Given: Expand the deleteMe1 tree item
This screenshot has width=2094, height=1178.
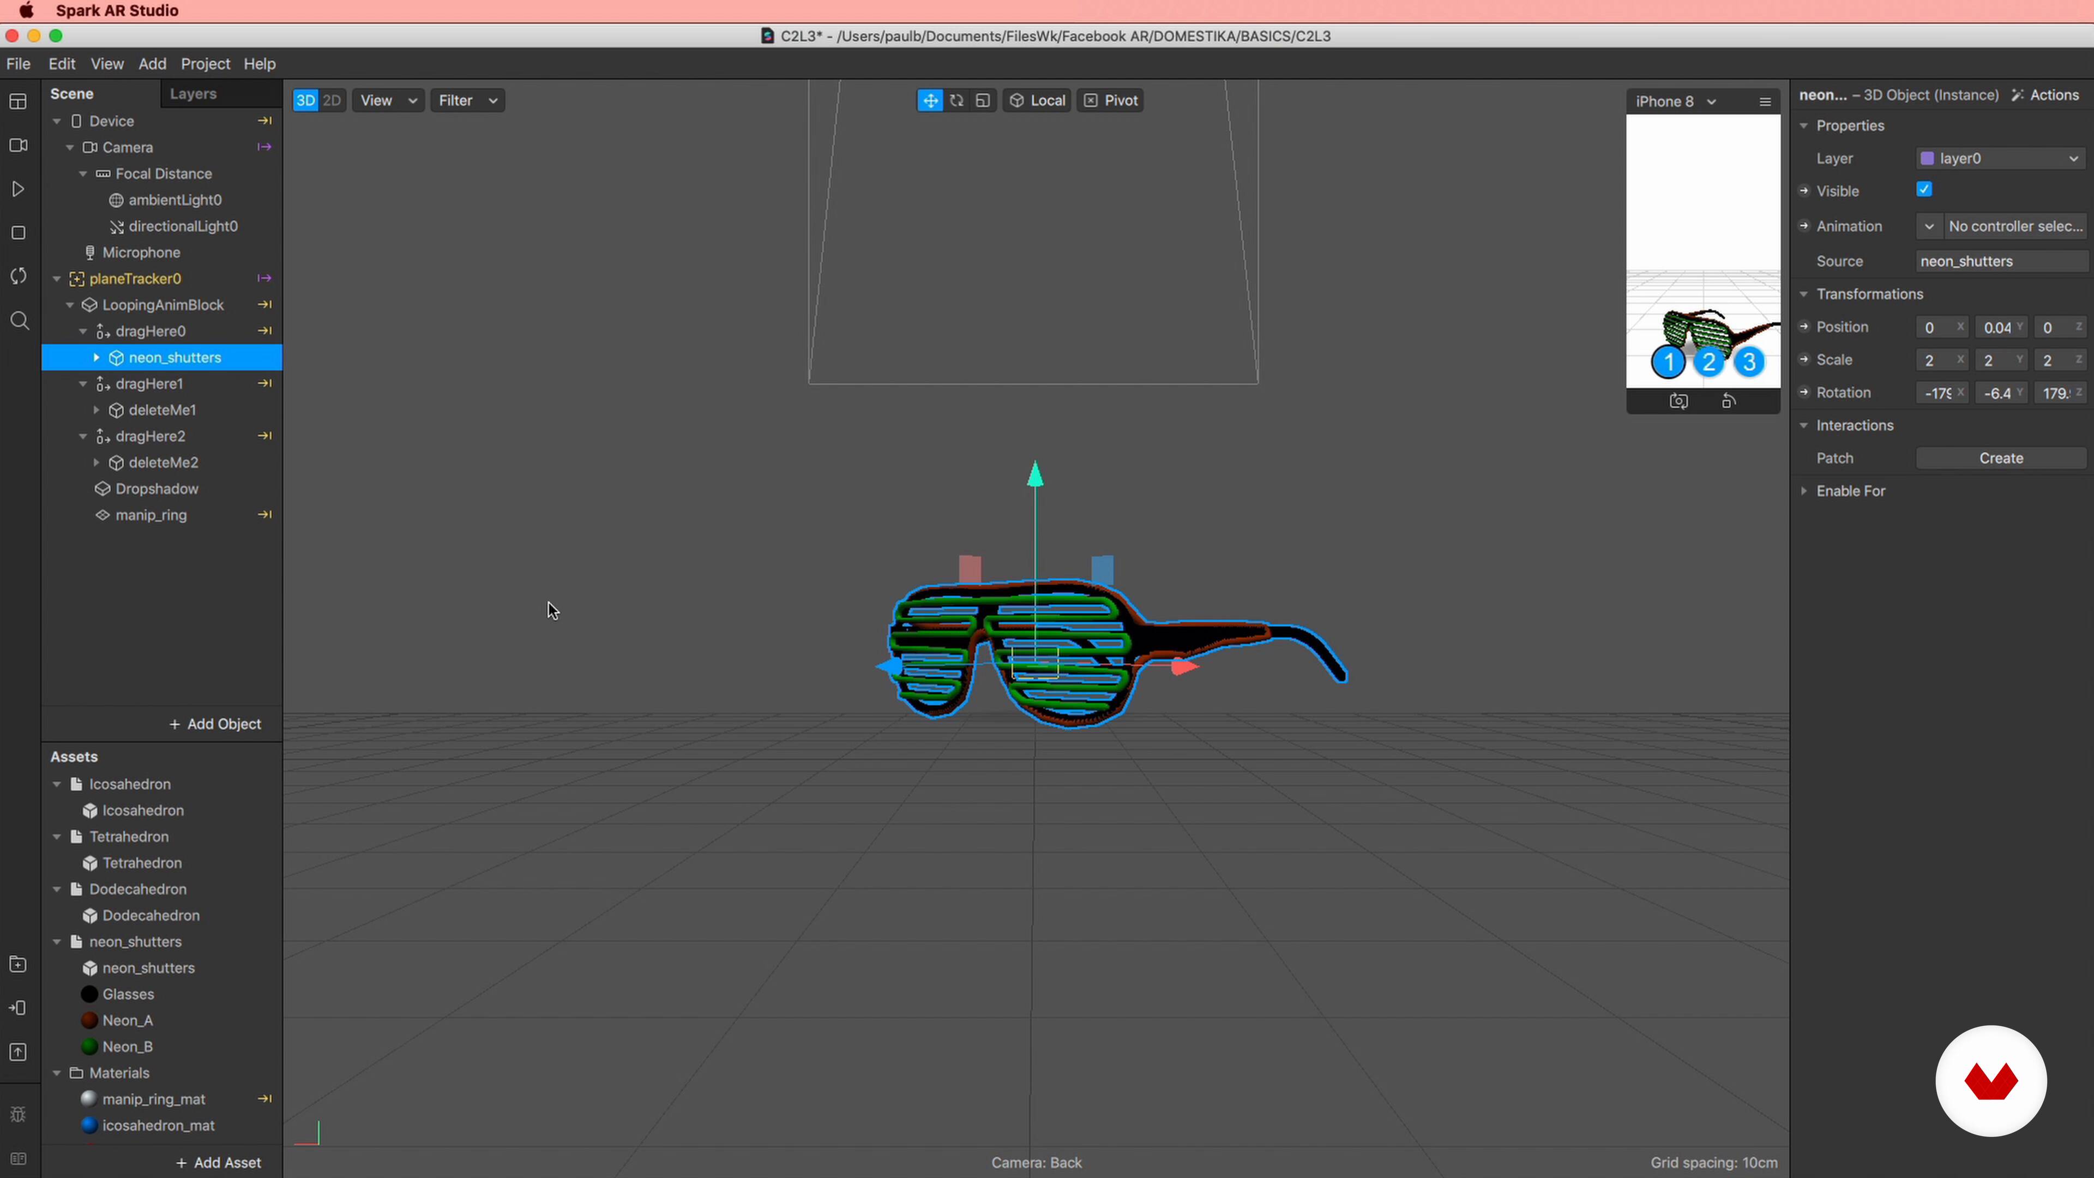Looking at the screenshot, I should point(96,410).
